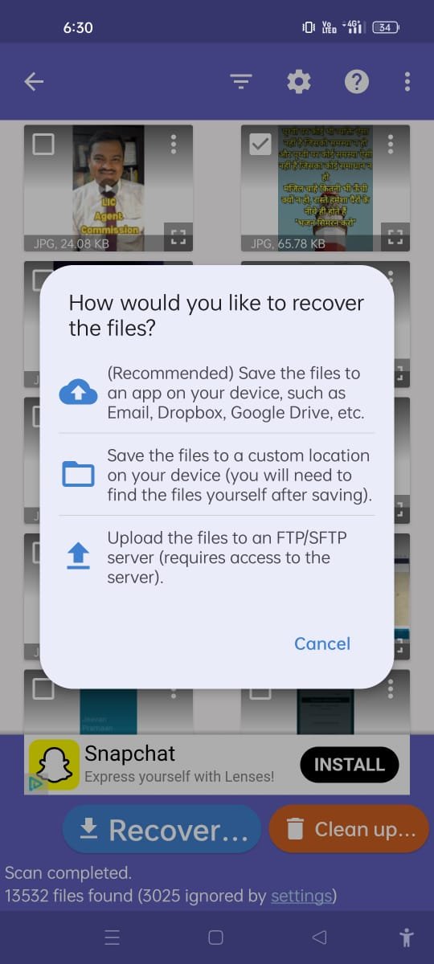The height and width of the screenshot is (964, 434).
Task: Open the help question mark icon
Action: (357, 81)
